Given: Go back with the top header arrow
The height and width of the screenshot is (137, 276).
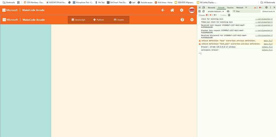Looking at the screenshot, I should tap(163, 10).
